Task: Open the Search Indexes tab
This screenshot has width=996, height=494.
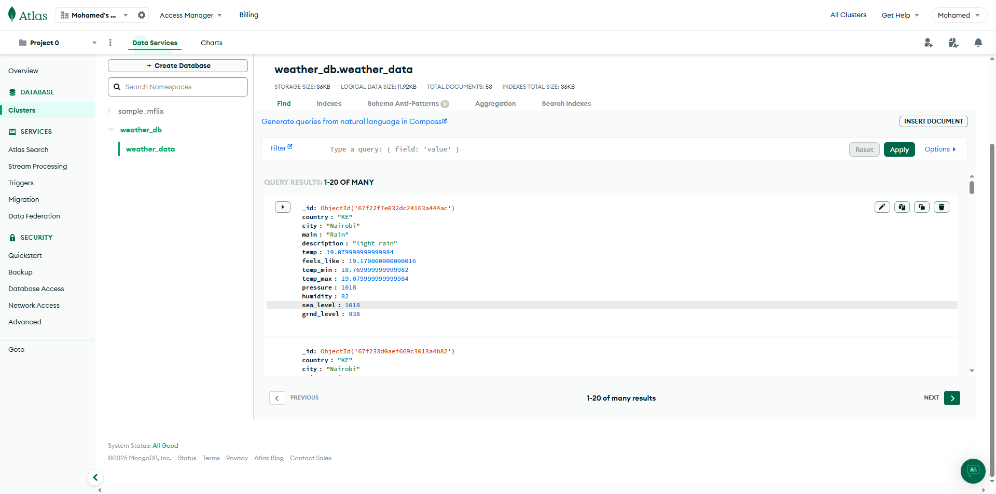Action: (566, 103)
